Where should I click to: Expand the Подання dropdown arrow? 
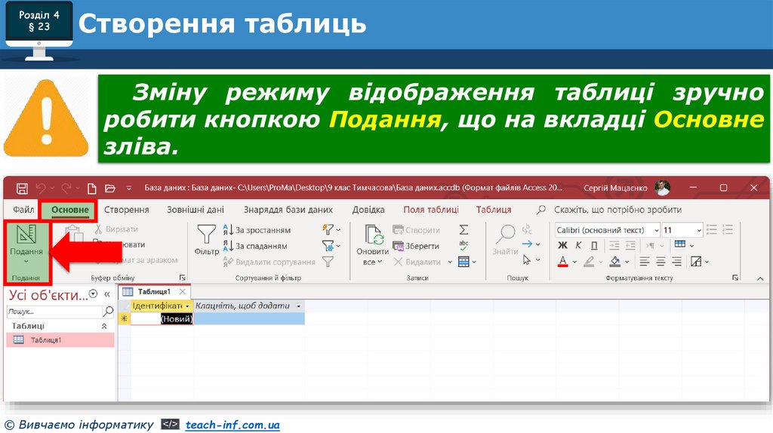[x=26, y=261]
